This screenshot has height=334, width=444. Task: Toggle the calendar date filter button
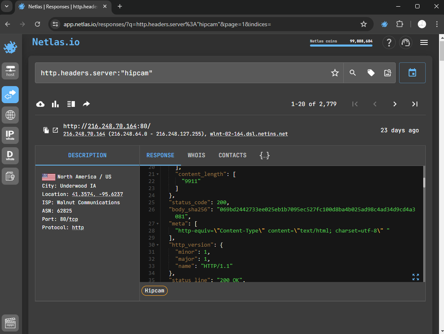point(412,73)
